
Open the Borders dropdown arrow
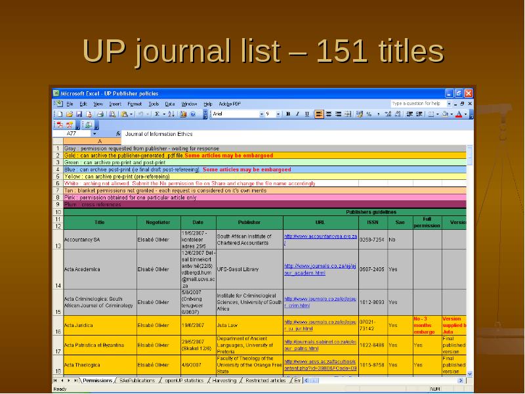coord(437,114)
